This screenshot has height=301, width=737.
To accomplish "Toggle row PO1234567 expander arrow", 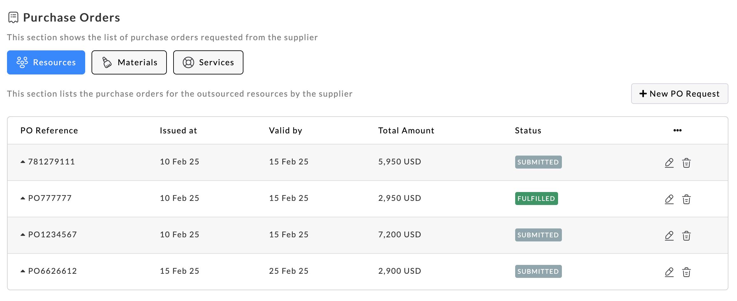I will pyautogui.click(x=23, y=234).
